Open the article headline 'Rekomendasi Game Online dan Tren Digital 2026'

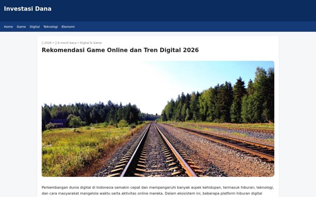(120, 50)
